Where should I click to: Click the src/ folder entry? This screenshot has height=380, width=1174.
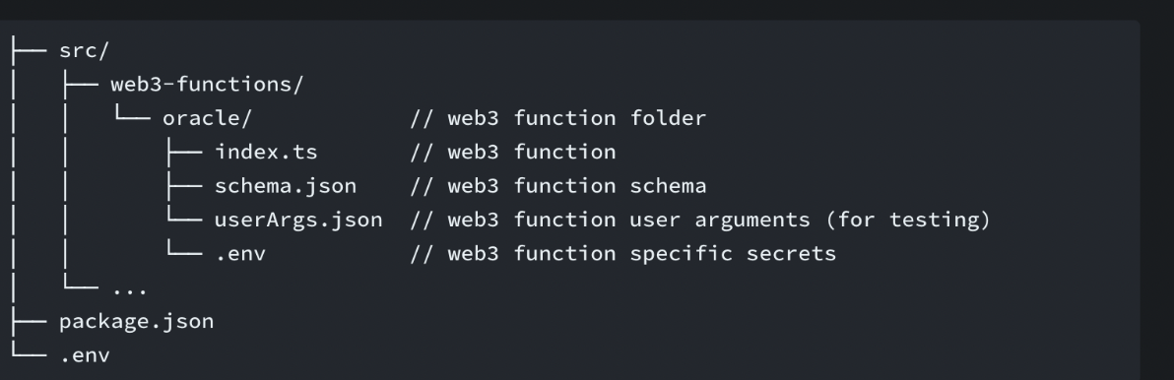click(x=84, y=51)
